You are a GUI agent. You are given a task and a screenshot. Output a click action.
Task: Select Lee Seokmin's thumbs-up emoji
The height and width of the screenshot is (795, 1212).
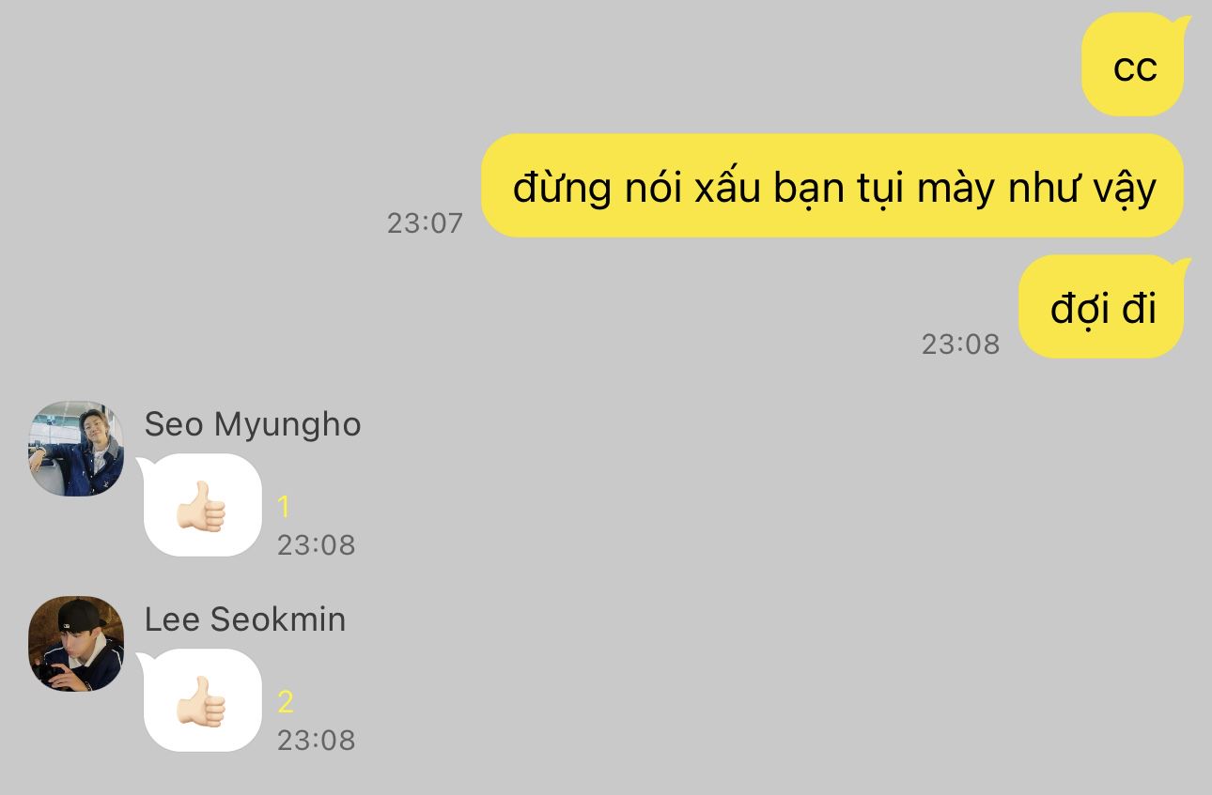click(201, 702)
